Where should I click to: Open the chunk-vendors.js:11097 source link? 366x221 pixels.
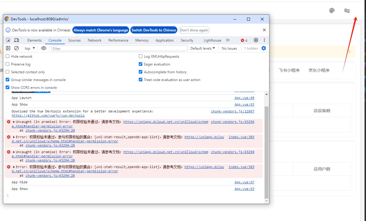click(233, 111)
